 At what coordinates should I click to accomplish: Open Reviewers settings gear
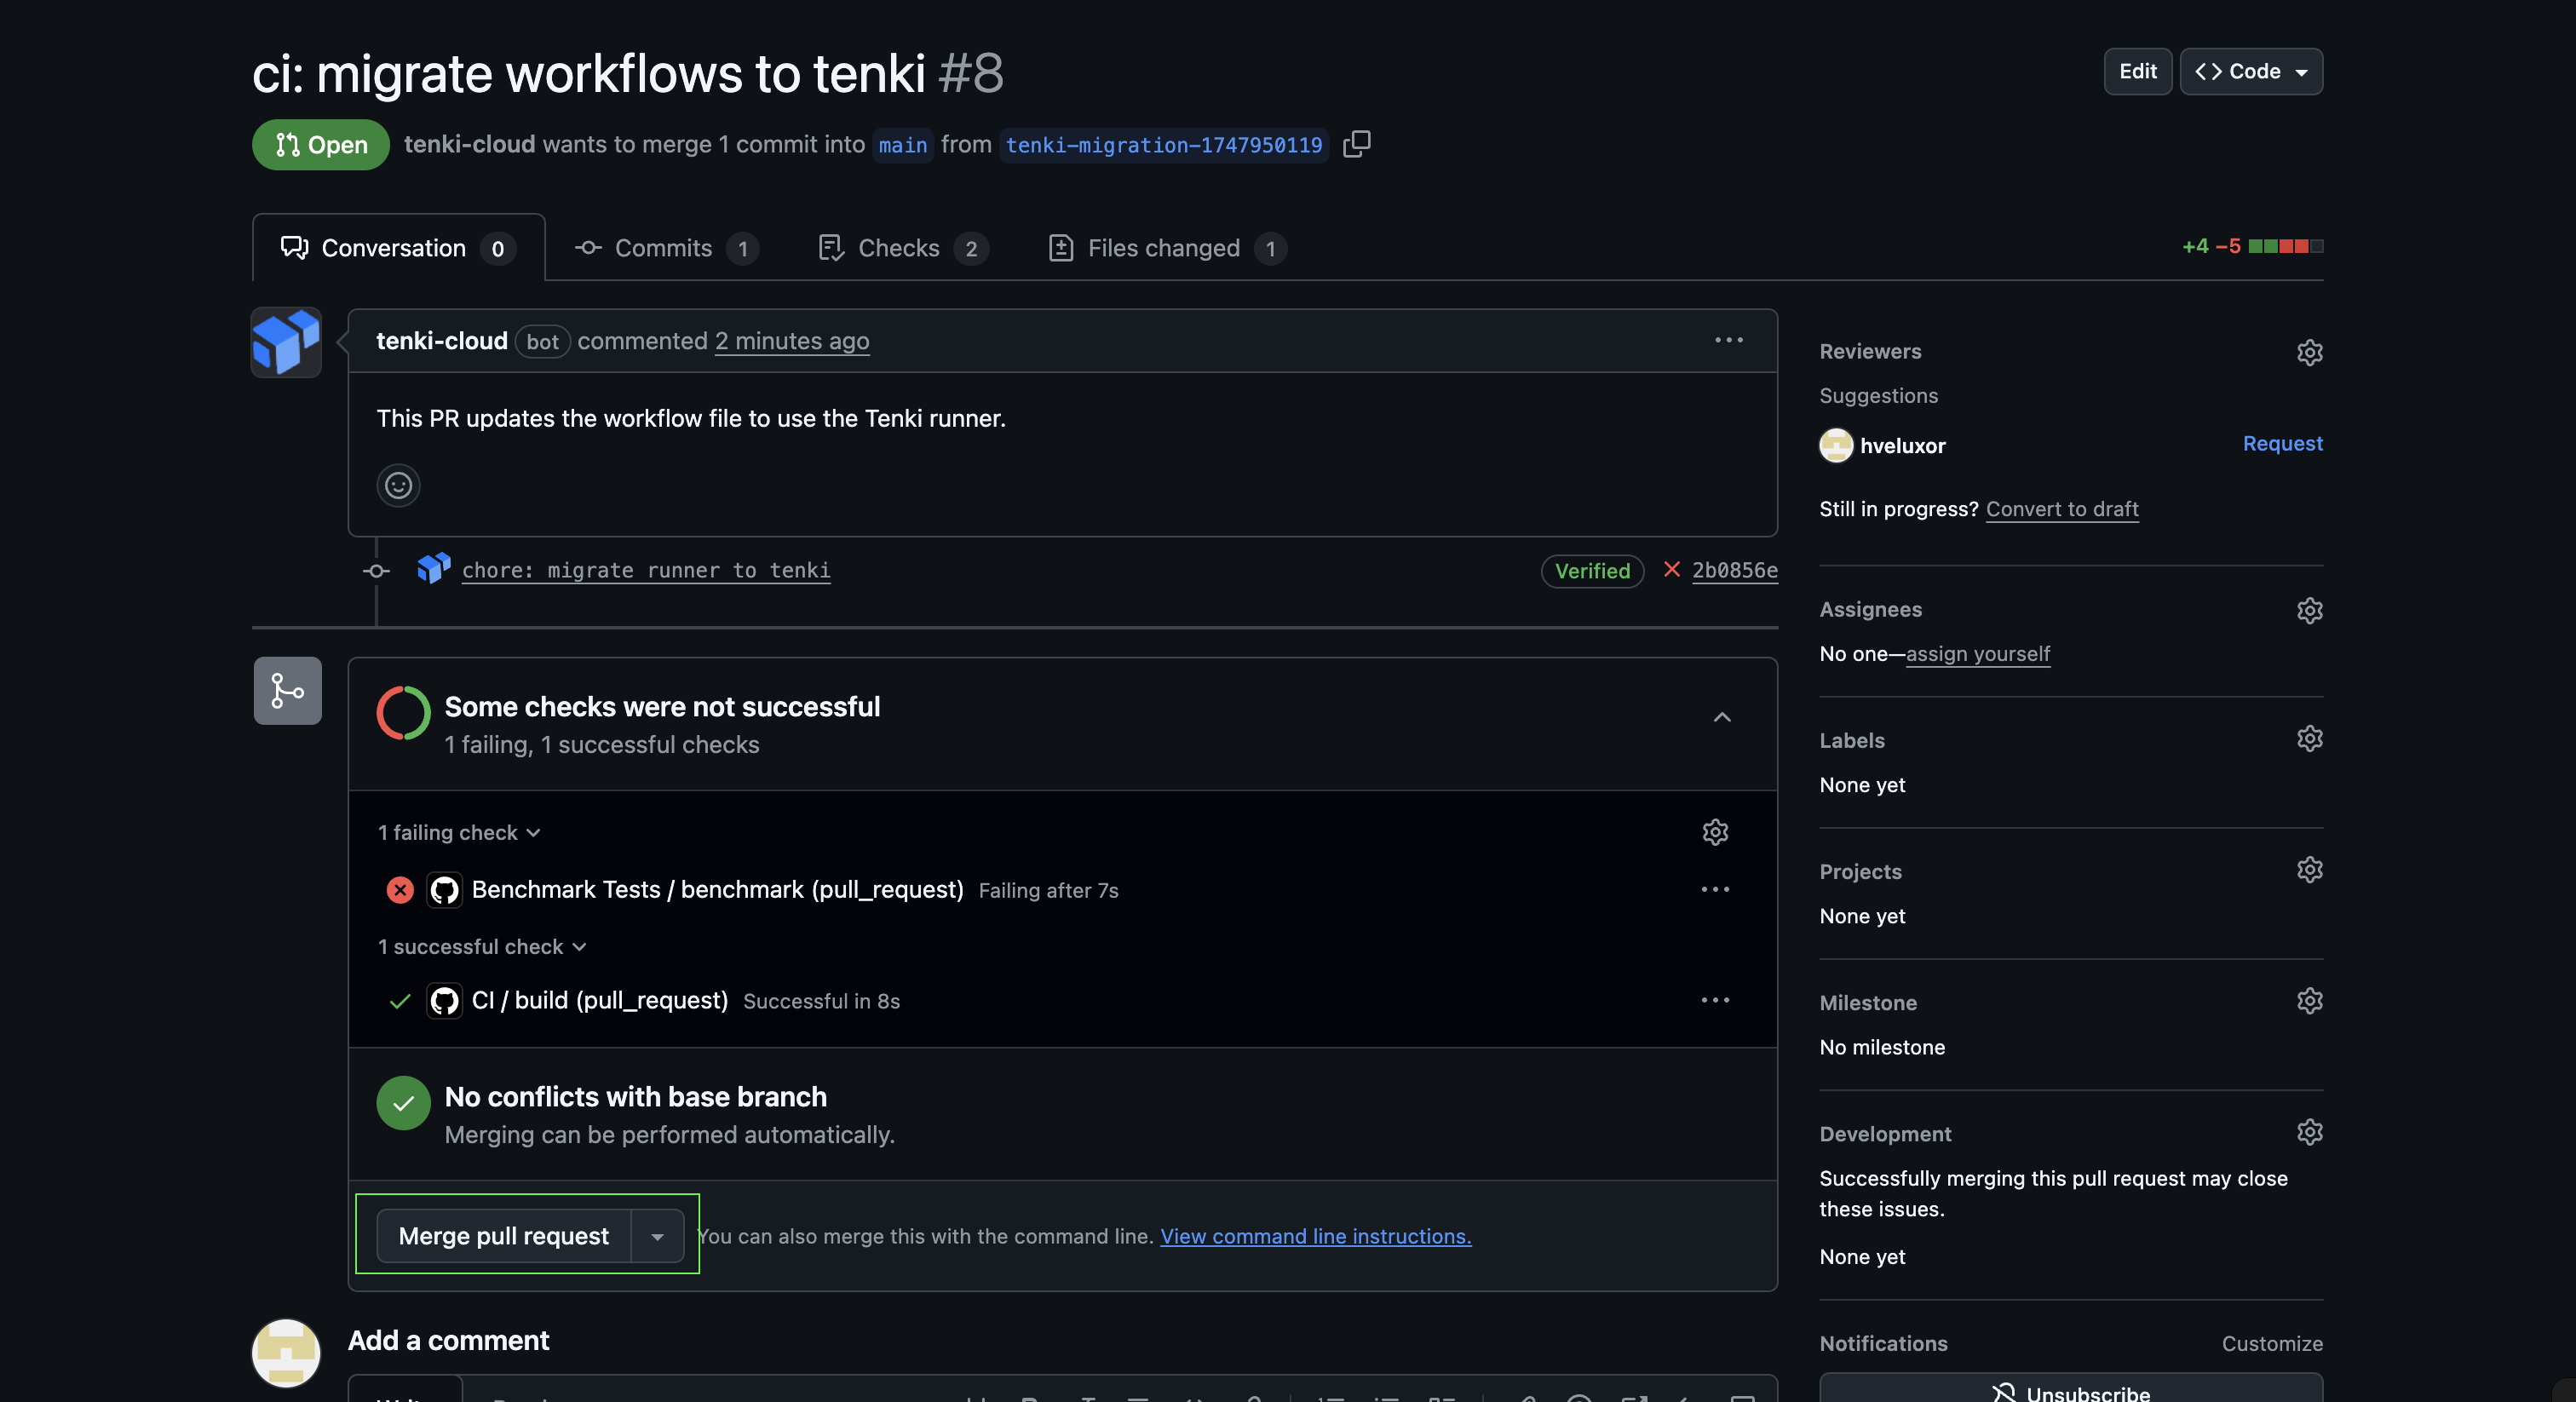tap(2309, 352)
